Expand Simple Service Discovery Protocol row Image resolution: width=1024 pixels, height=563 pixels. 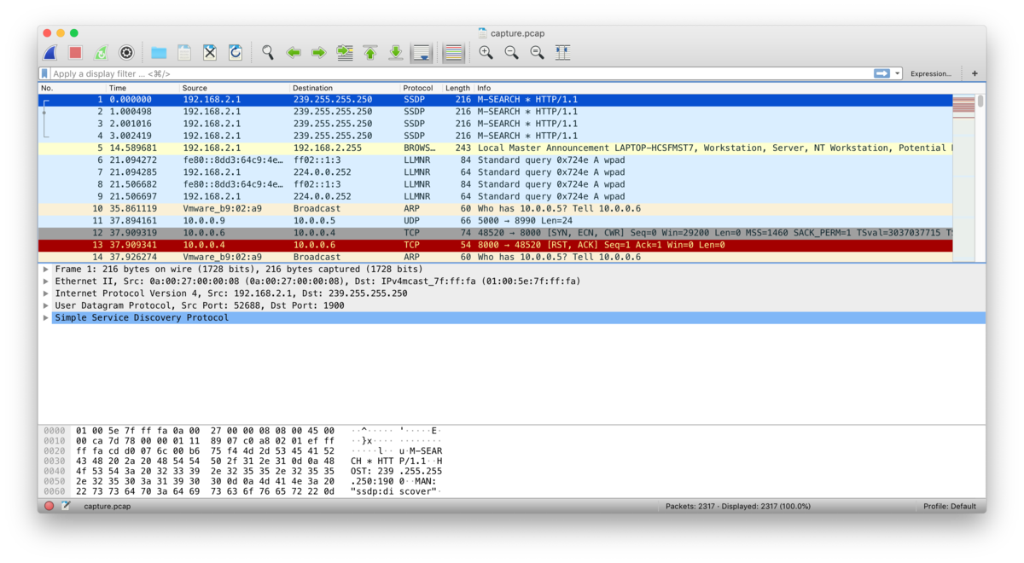[x=46, y=317]
